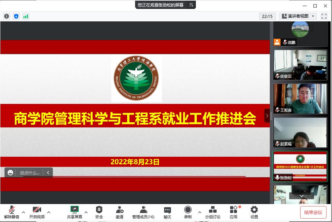Click the emoji reaction smiley icon
332x222 pixels.
[10, 173]
